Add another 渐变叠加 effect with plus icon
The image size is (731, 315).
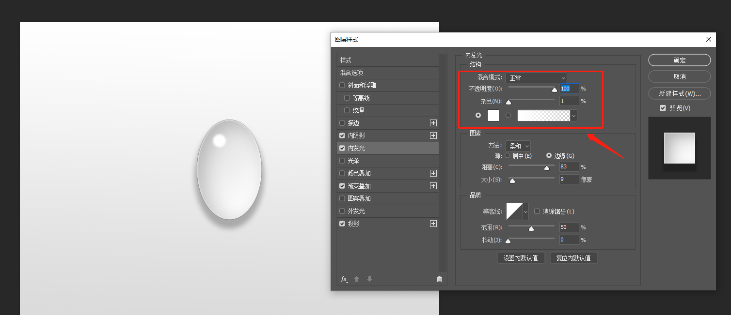click(433, 186)
